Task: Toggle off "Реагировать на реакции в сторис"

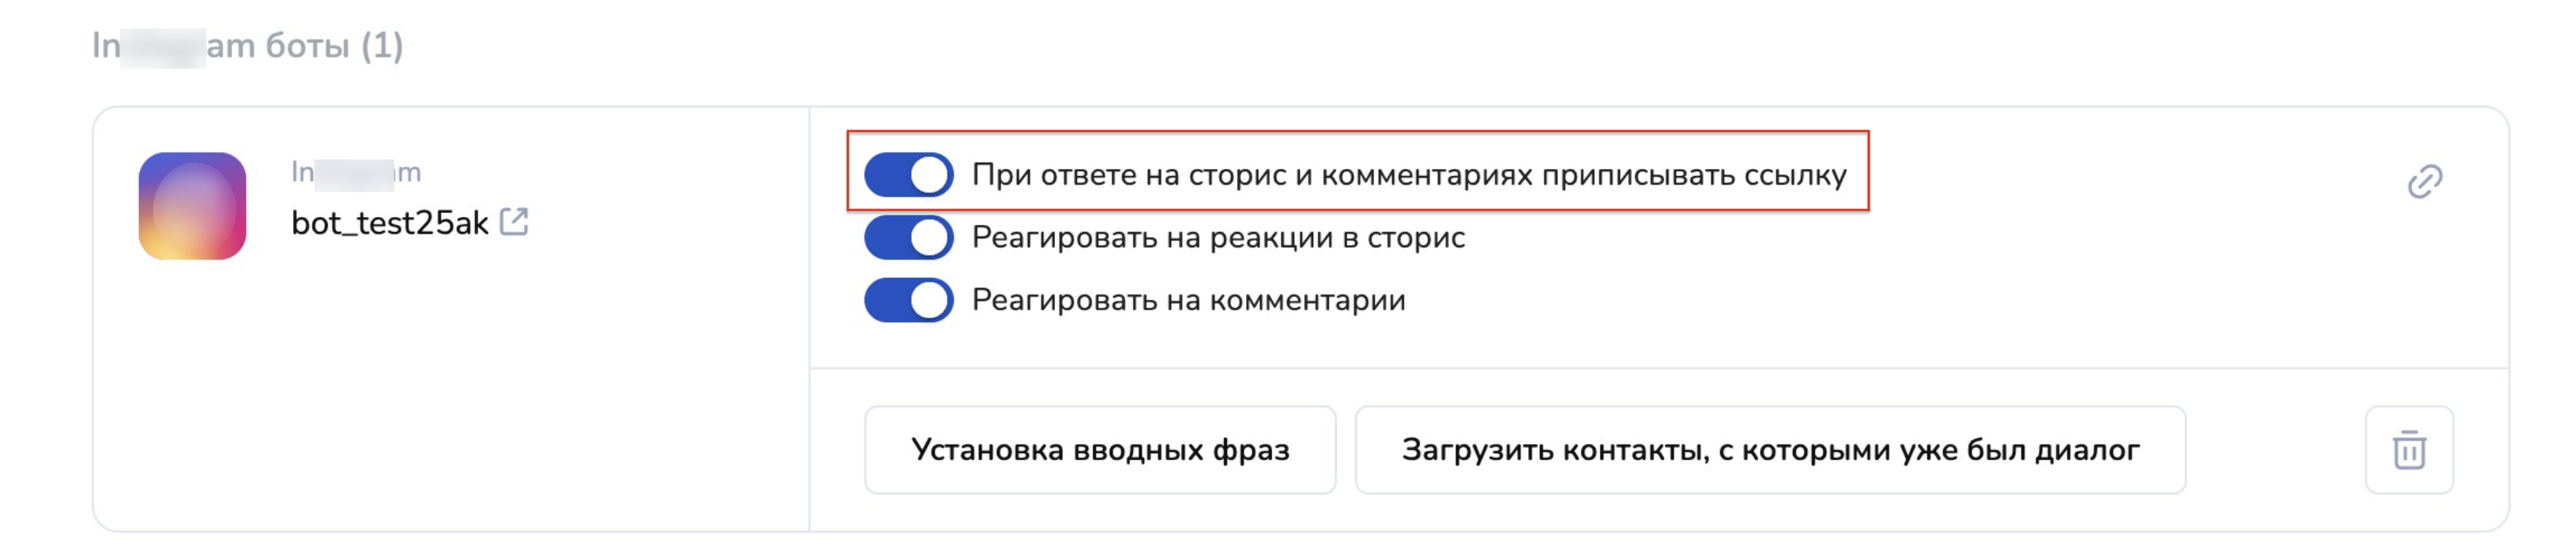Action: 908,238
